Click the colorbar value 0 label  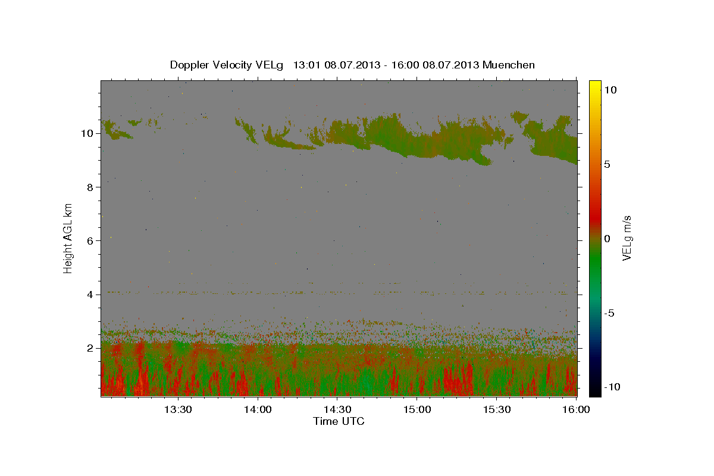[607, 239]
